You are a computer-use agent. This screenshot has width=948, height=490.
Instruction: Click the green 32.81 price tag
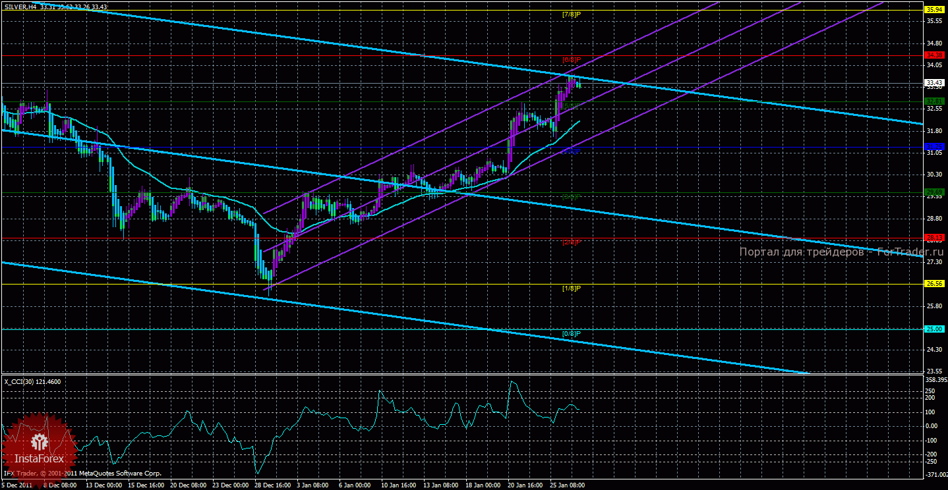tap(934, 101)
